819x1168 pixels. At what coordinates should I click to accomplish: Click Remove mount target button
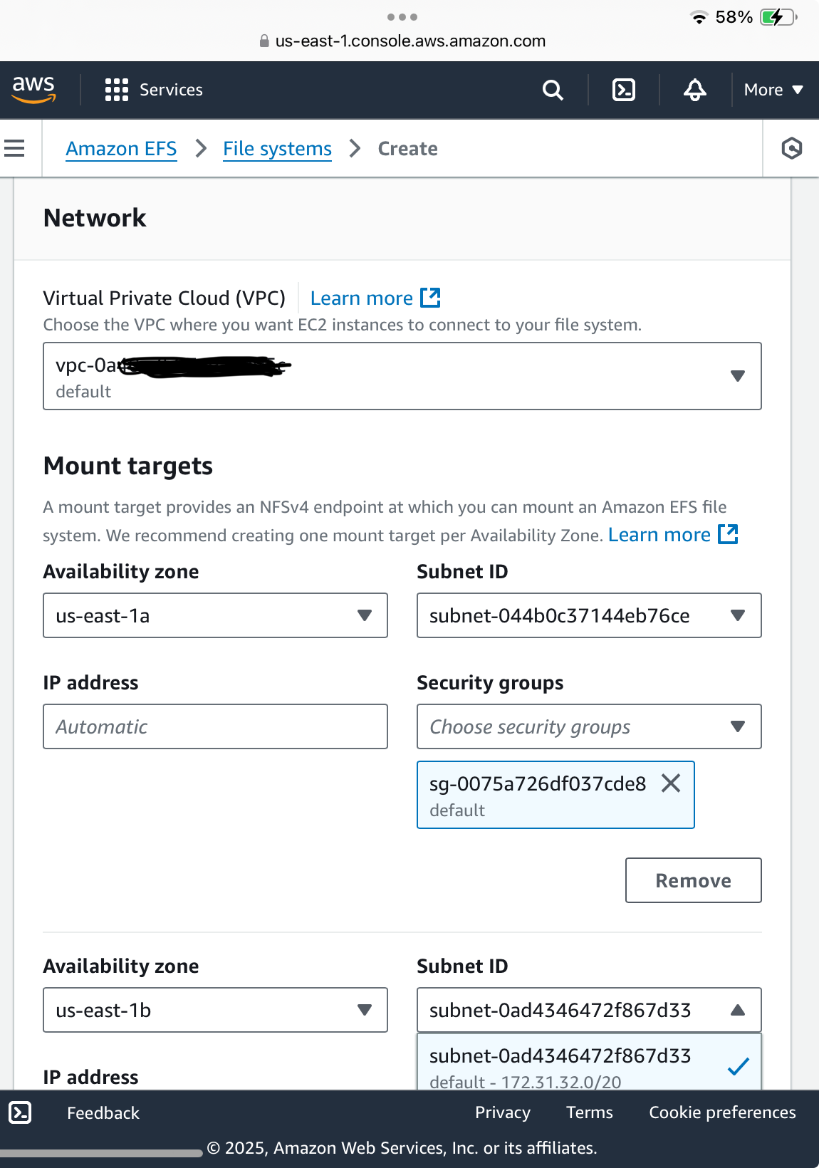(693, 880)
